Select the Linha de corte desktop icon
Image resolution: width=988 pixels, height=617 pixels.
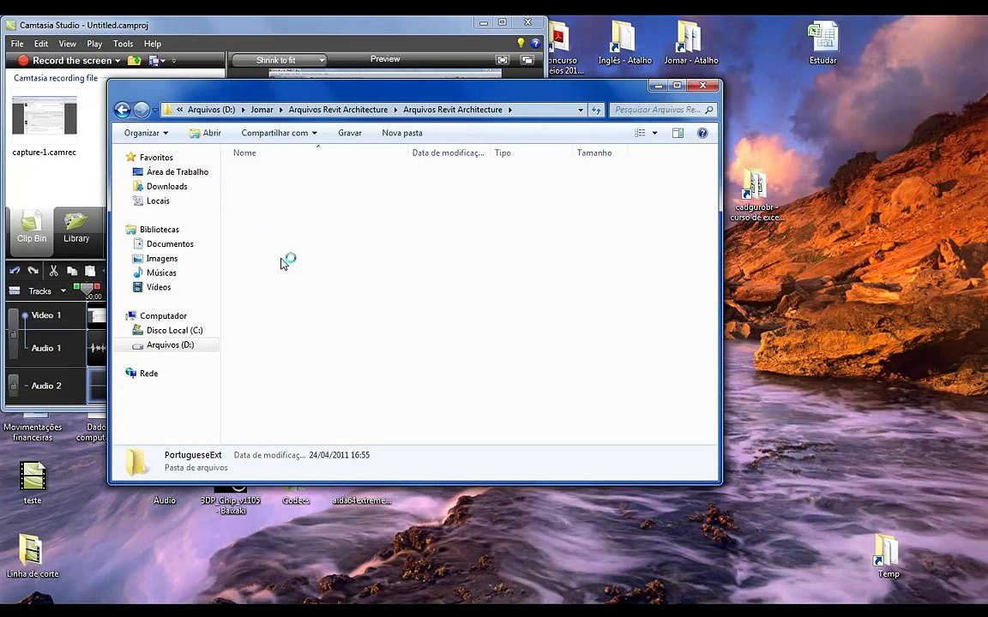point(32,556)
